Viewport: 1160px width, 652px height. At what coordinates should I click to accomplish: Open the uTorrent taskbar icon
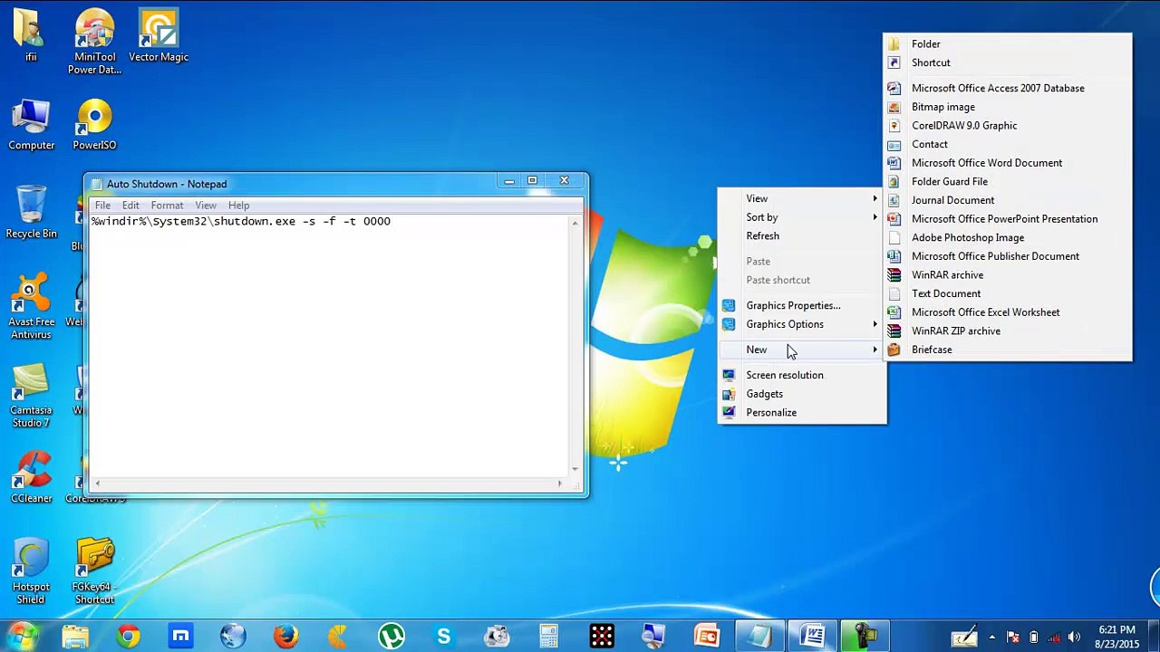pyautogui.click(x=391, y=637)
